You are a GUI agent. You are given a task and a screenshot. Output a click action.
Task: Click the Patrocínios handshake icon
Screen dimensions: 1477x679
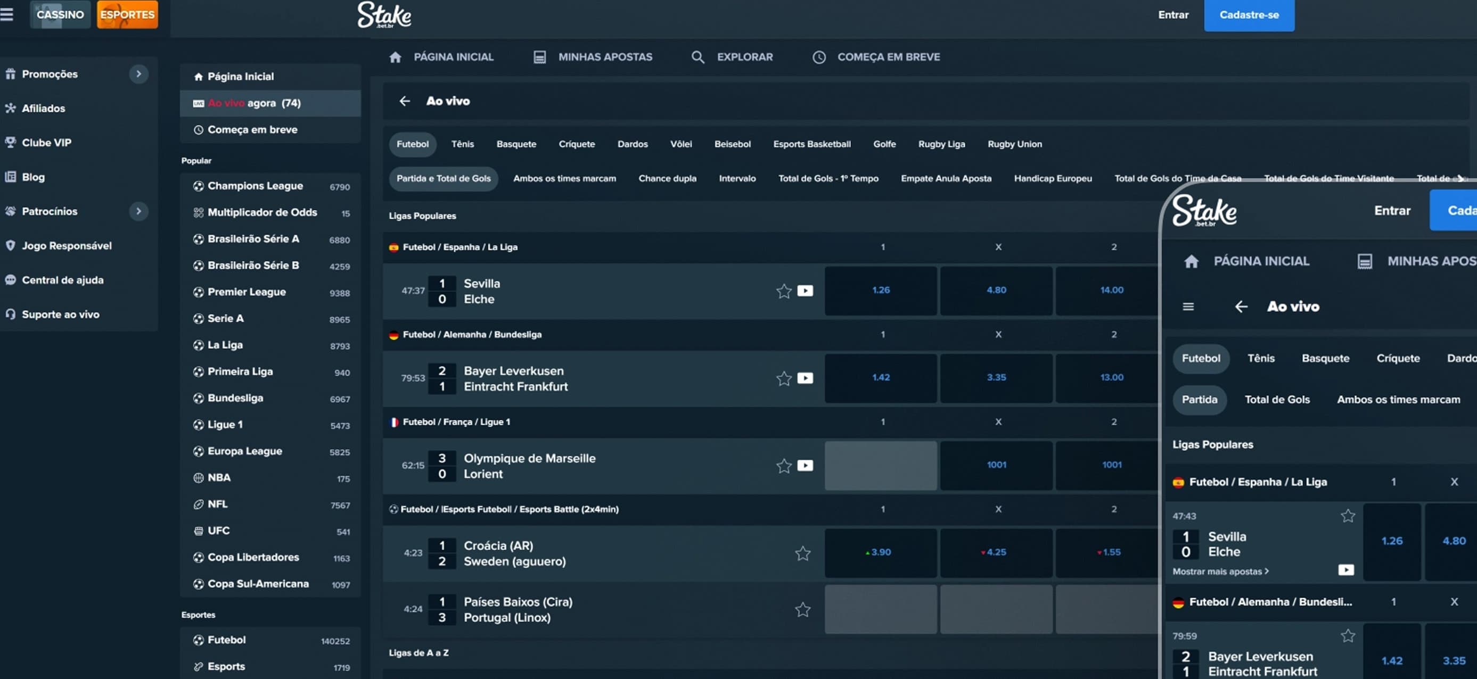click(x=10, y=211)
